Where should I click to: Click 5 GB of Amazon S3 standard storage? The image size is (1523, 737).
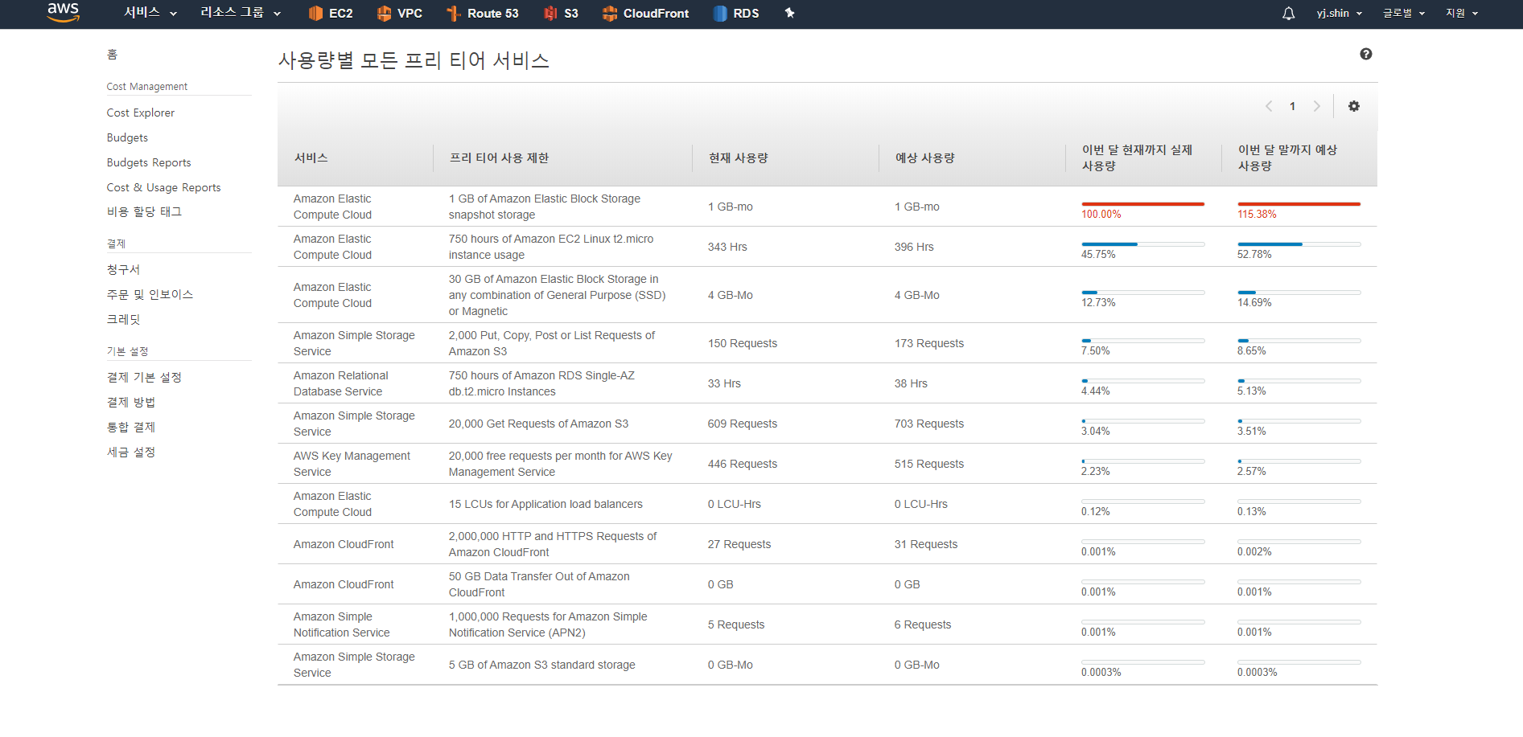[x=541, y=665]
